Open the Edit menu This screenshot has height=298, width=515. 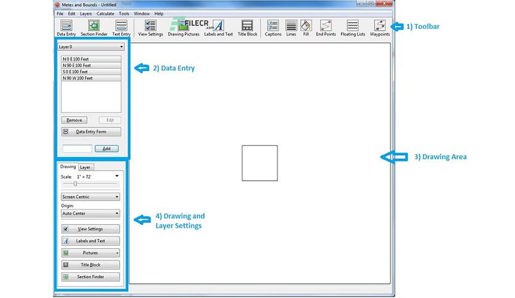coord(71,14)
